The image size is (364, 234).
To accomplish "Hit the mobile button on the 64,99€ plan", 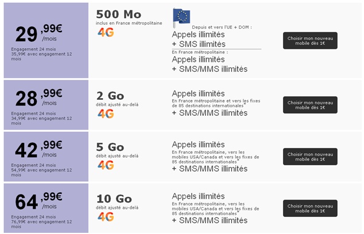I will [x=310, y=208].
